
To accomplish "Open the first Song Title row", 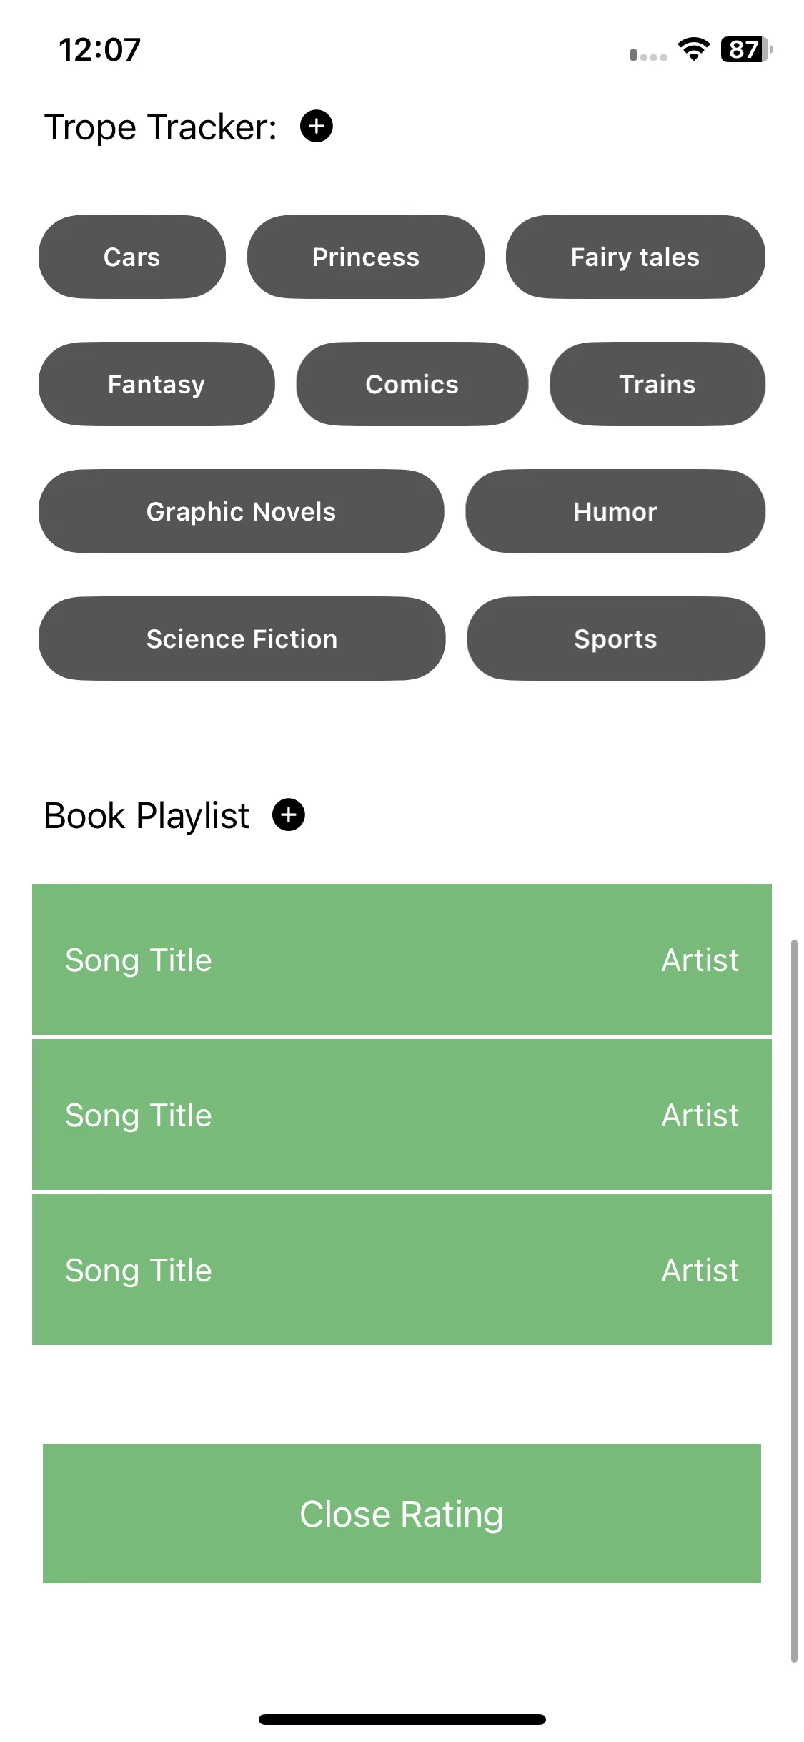I will click(402, 960).
